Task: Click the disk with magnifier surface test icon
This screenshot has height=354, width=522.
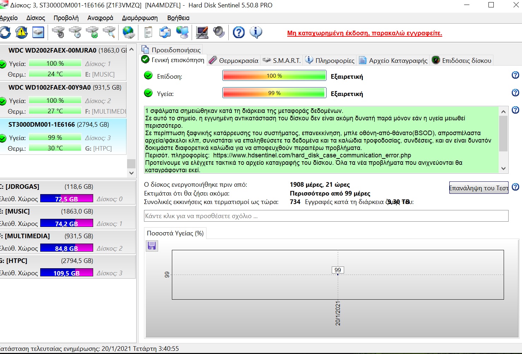Action: [110, 32]
